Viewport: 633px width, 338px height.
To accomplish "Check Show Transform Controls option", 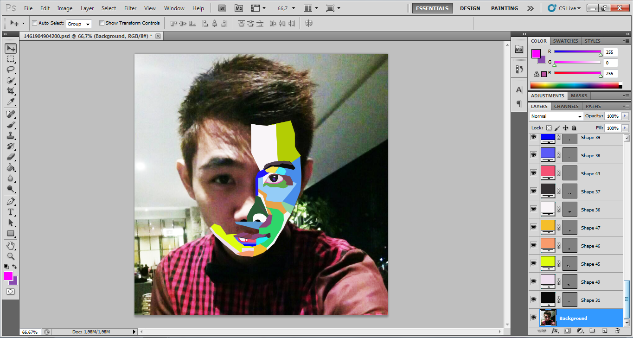I will 102,23.
